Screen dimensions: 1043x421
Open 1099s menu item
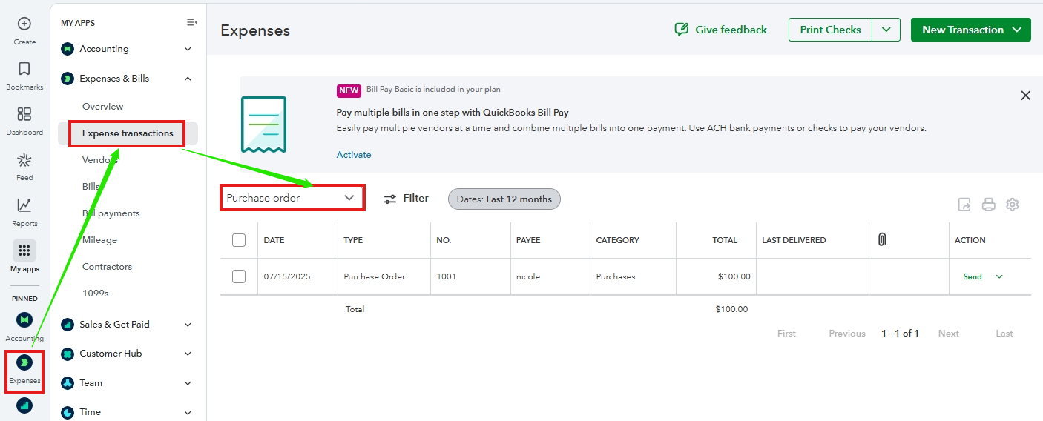96,294
